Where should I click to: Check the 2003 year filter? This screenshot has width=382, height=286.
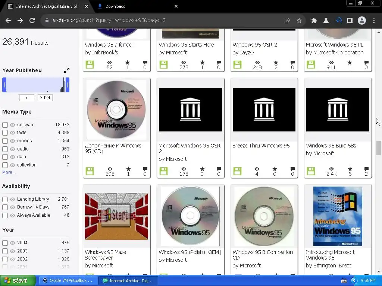click(x=5, y=251)
